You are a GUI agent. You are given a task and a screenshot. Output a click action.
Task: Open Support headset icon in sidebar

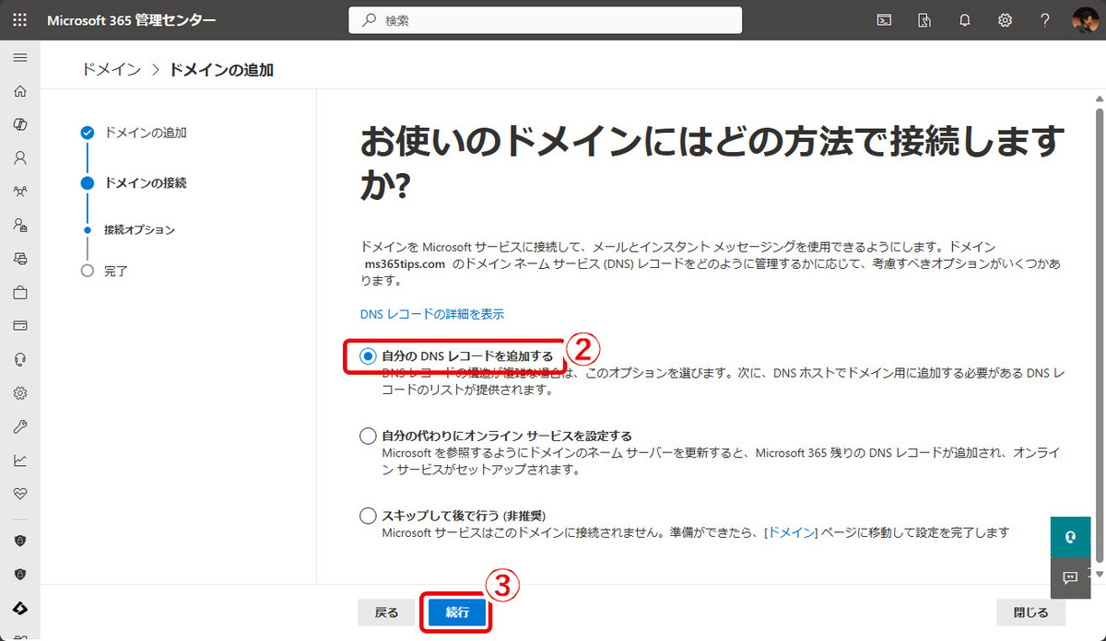pos(20,359)
